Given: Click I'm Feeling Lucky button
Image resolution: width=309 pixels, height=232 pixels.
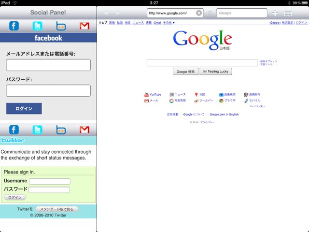Looking at the screenshot, I should pyautogui.click(x=216, y=72).
